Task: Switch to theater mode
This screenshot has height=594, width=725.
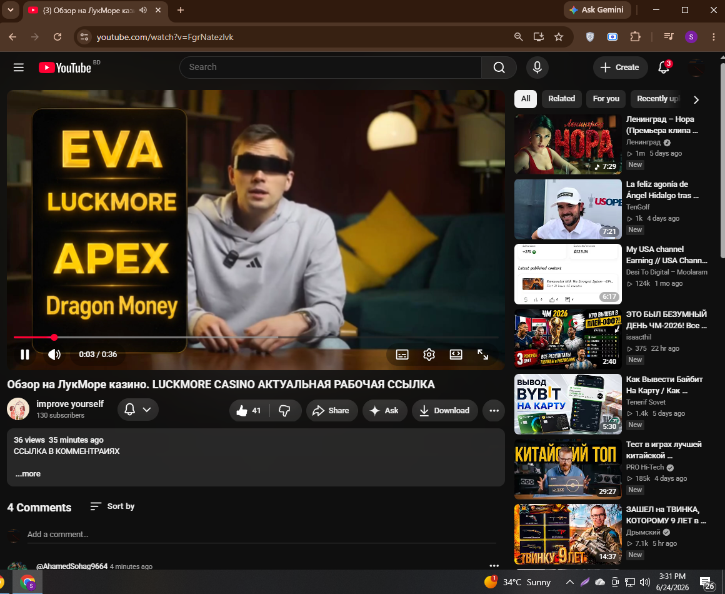Action: point(456,355)
